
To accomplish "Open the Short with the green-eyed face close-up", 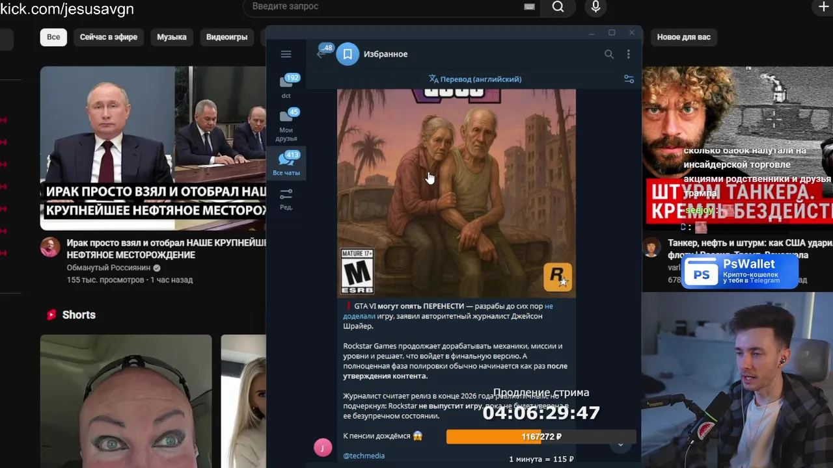I will (126, 401).
